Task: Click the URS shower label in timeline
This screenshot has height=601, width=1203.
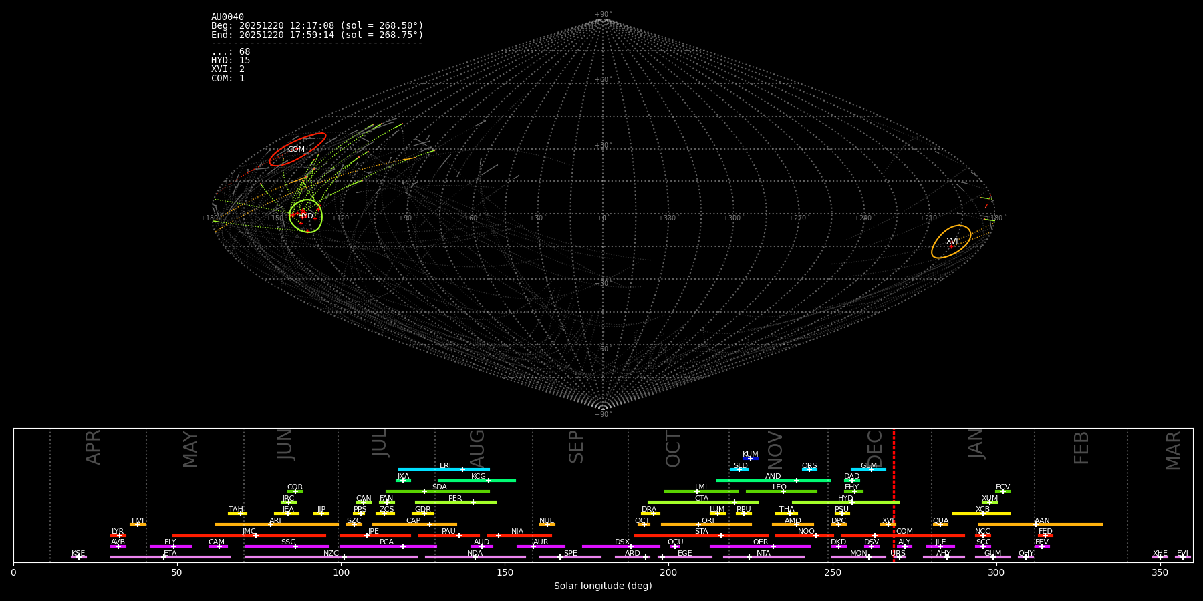Action: tap(898, 554)
